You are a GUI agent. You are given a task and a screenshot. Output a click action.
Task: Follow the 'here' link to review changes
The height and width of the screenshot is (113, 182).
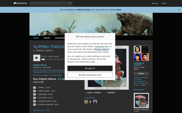(x=119, y=10)
